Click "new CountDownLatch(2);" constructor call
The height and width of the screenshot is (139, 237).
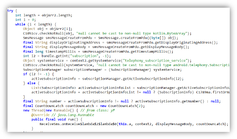click(x=123, y=106)
